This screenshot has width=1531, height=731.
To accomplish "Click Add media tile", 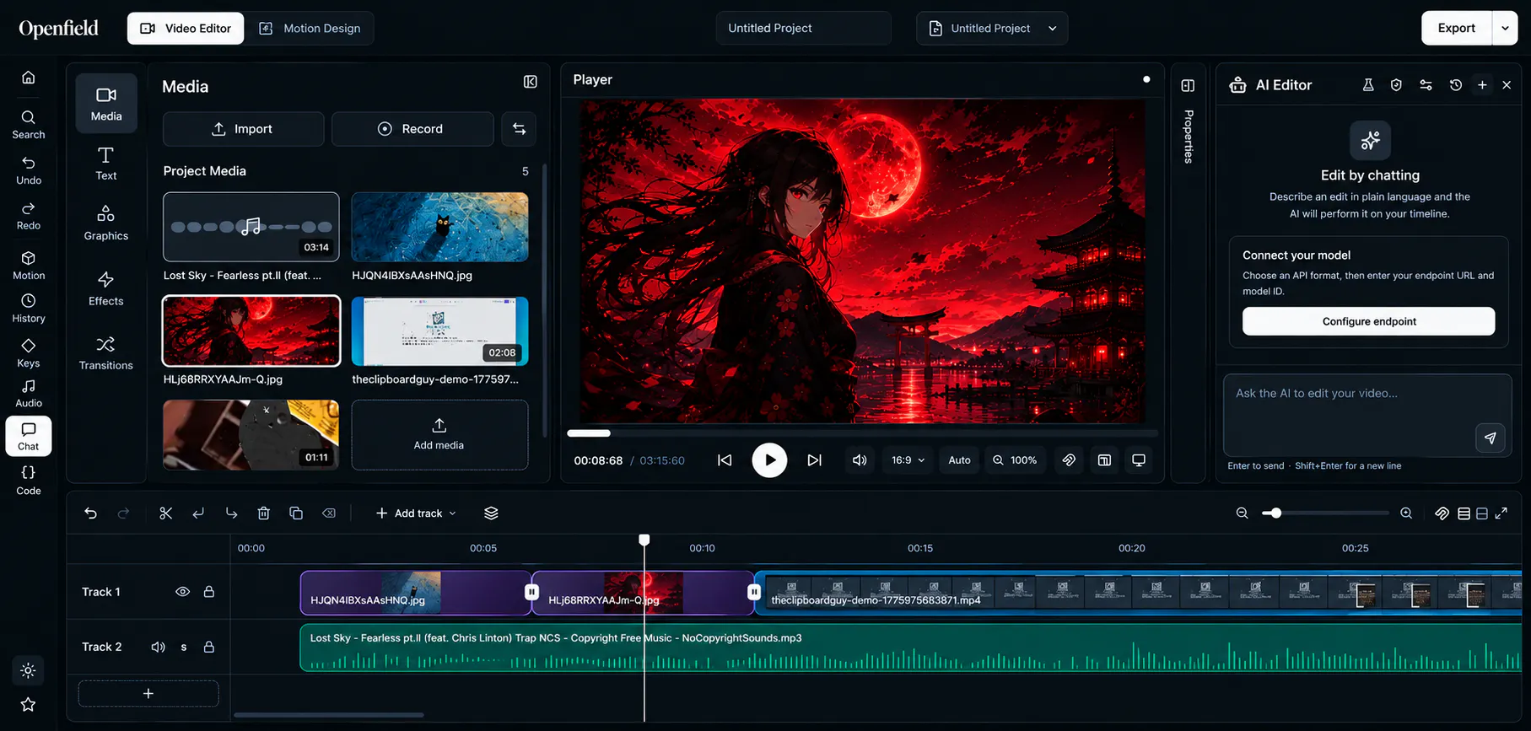I will click(439, 434).
